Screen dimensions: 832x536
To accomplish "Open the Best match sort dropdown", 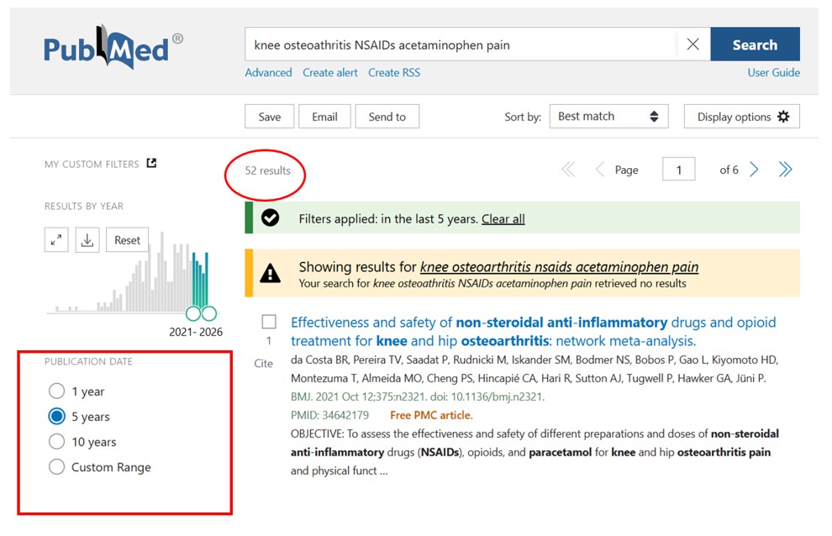I will pos(608,116).
